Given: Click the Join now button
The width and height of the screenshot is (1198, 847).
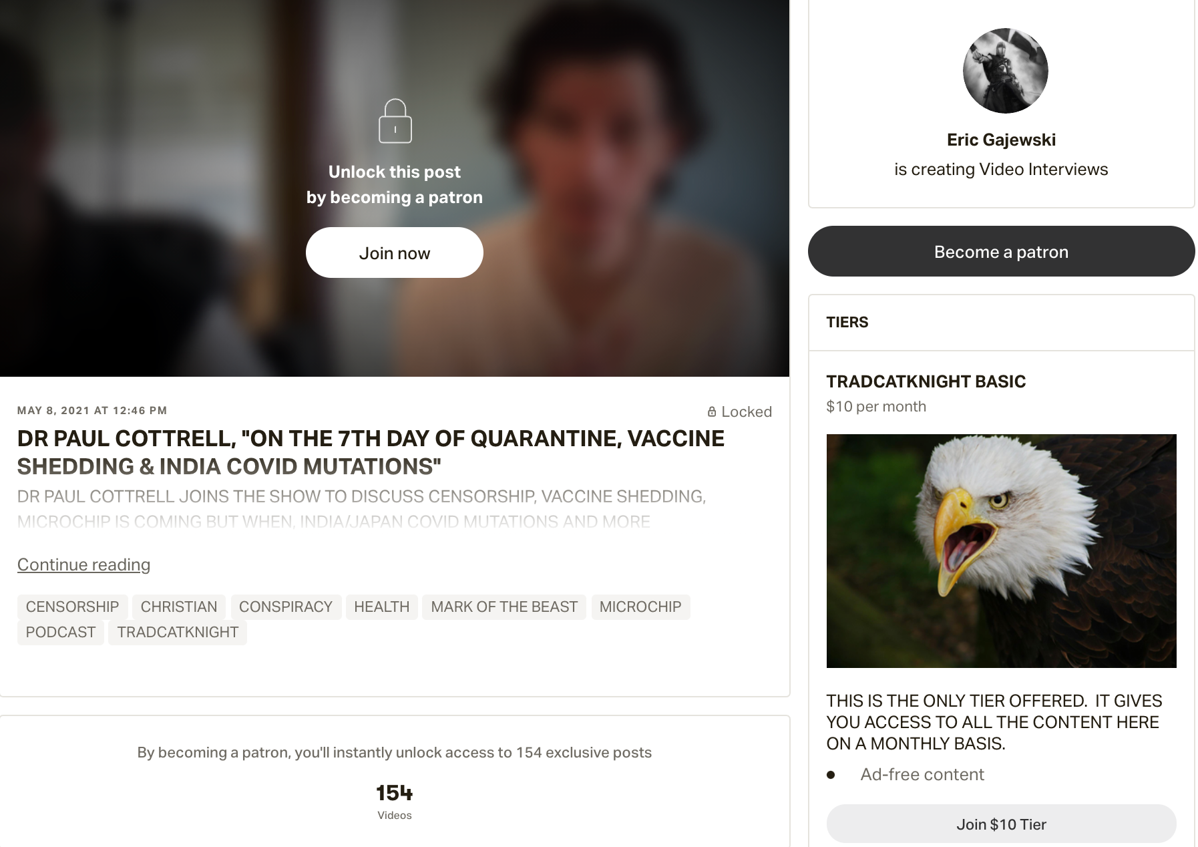Looking at the screenshot, I should pyautogui.click(x=394, y=252).
